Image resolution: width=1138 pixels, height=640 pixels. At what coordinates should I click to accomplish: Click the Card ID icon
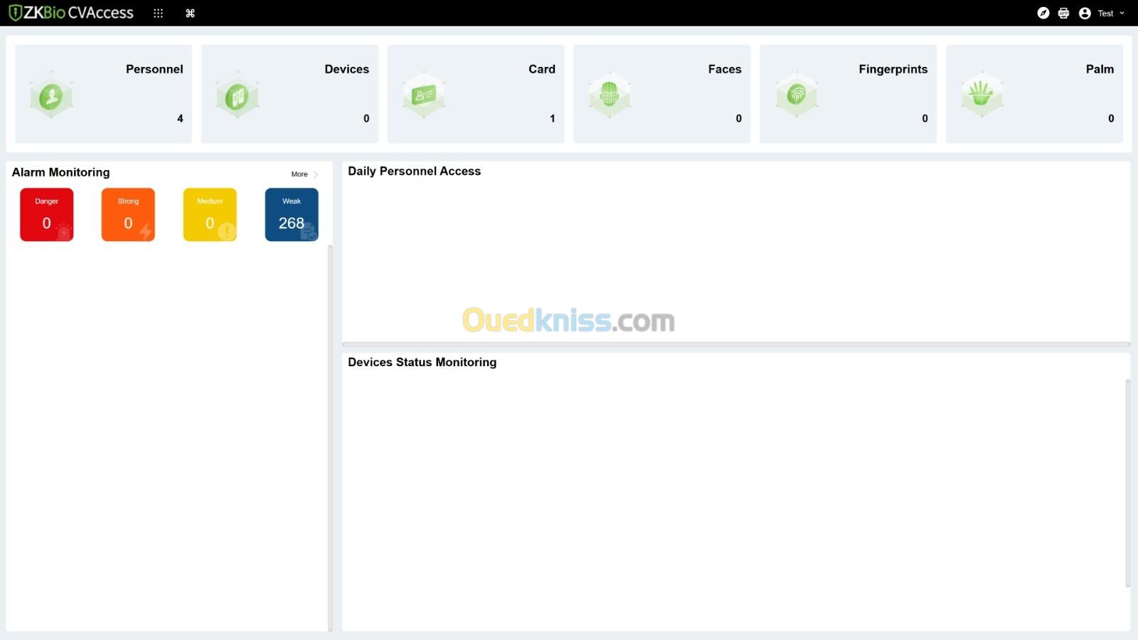point(424,94)
